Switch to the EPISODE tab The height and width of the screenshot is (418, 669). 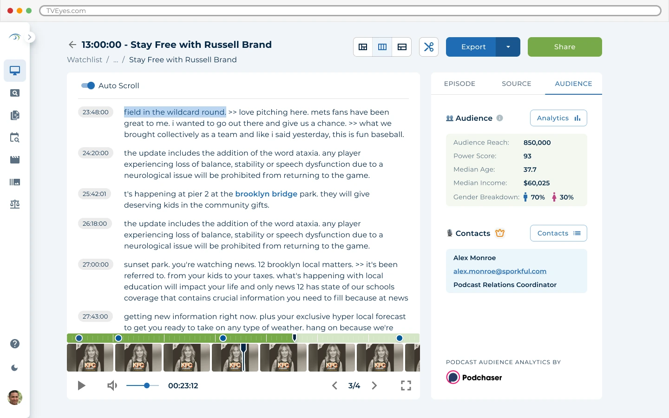(459, 84)
